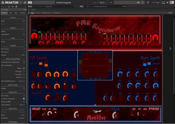Click the master volume level slider
175x124 pixels.
click(155, 3)
